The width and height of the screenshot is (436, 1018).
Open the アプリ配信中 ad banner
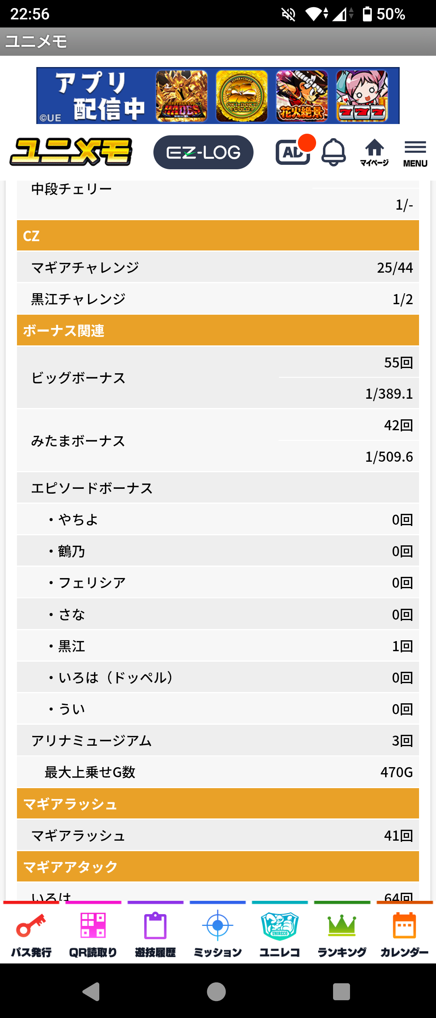click(218, 96)
